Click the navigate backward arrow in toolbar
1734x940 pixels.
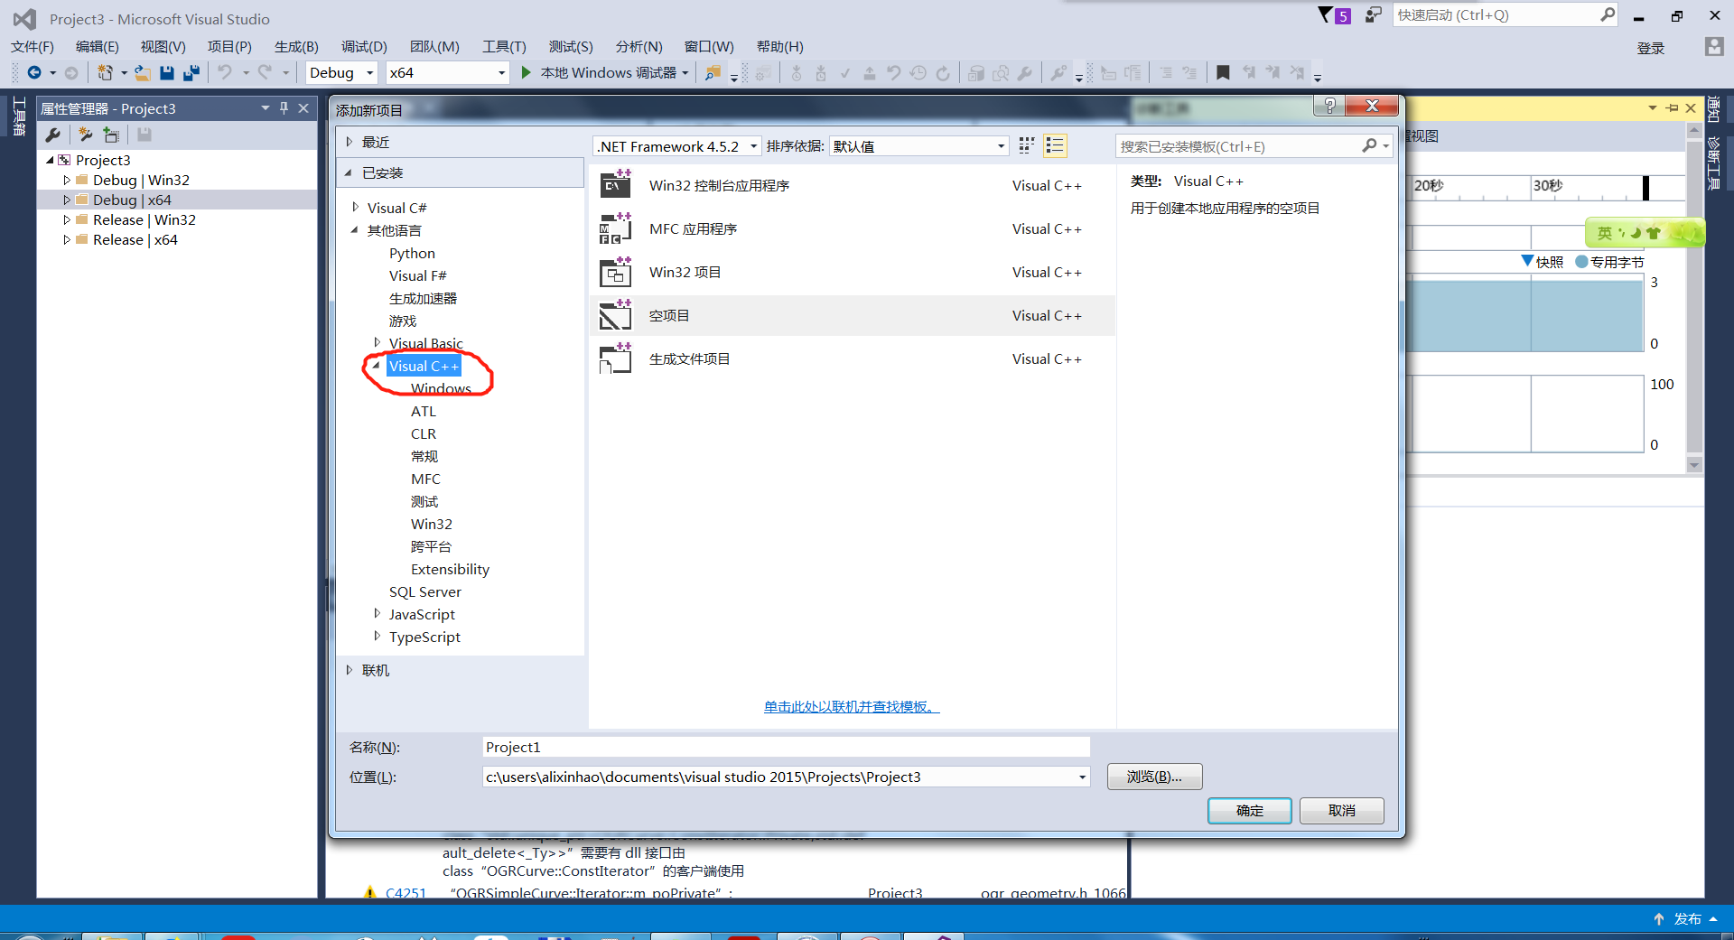(x=34, y=73)
